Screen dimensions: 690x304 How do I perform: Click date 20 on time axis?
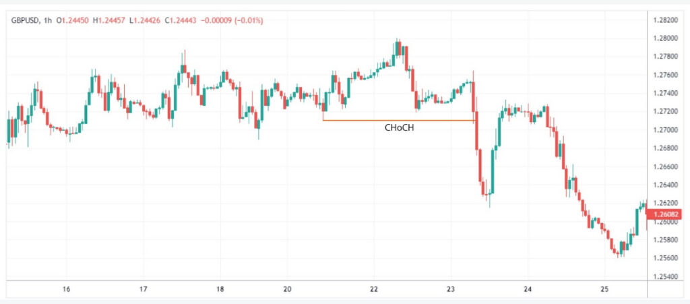pyautogui.click(x=287, y=289)
